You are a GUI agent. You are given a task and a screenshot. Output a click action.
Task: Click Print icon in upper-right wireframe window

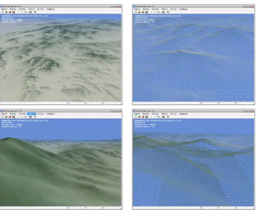(163, 12)
